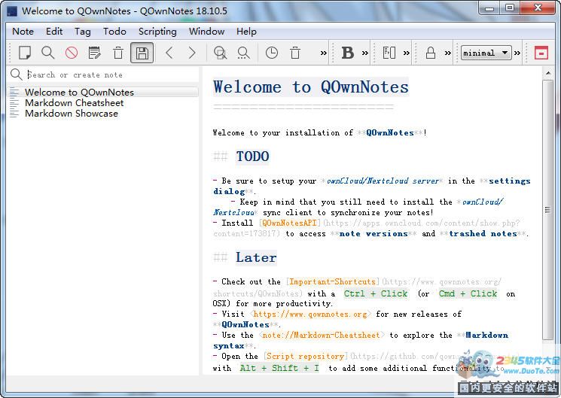Expand overflow chevron after padlock icon
The width and height of the screenshot is (561, 398).
tap(447, 53)
